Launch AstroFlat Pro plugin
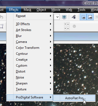The width and height of the screenshot is (98, 106). [74, 98]
